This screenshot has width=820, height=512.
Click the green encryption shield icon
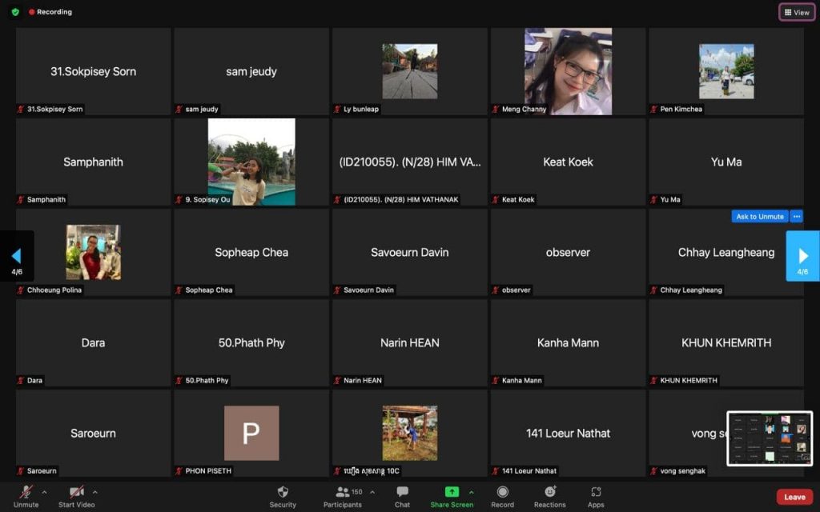click(x=14, y=12)
